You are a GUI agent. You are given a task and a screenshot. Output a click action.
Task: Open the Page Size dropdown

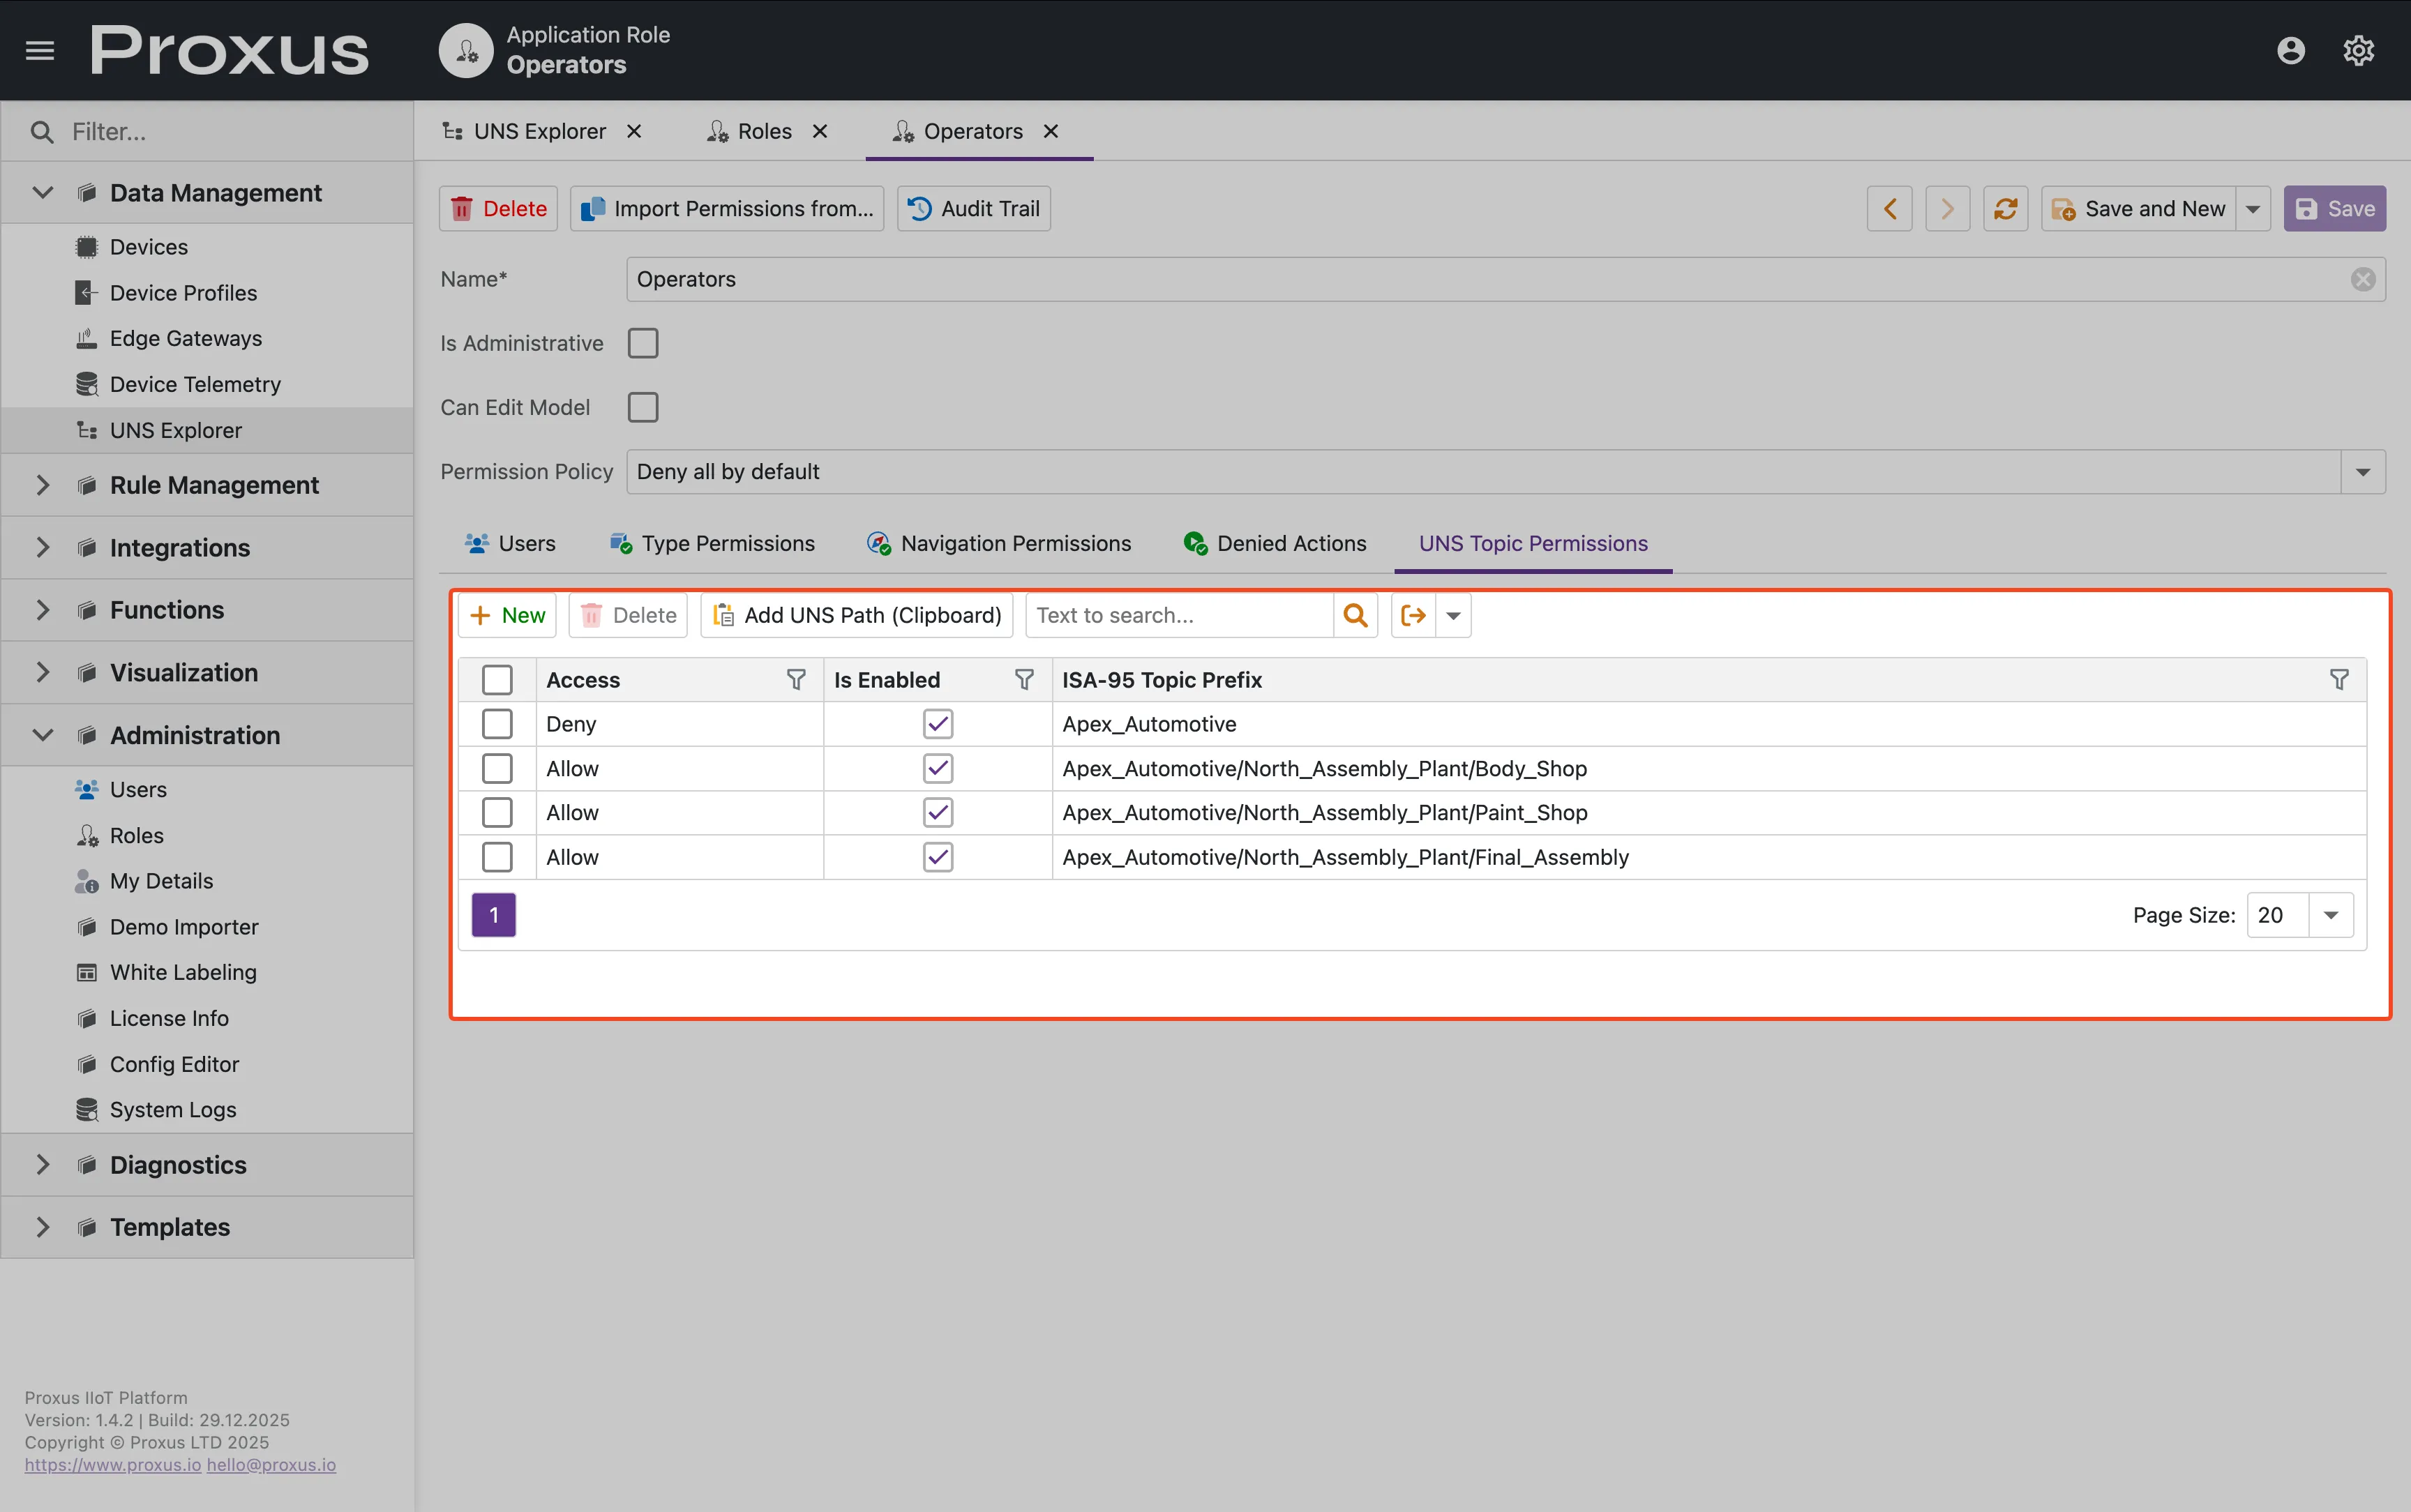pos(2331,914)
